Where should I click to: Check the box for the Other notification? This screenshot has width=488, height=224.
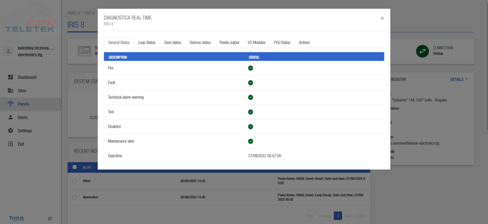pos(74,181)
